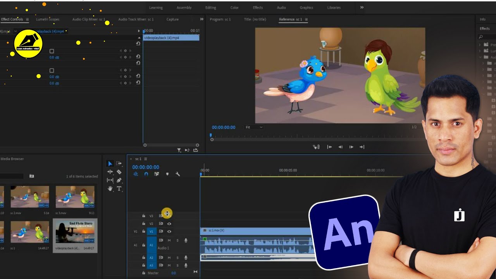496x279 pixels.
Task: Show hidden panel tabs next to Capture
Action: point(201,19)
